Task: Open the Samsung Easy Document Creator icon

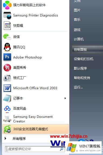Action: (7, 119)
